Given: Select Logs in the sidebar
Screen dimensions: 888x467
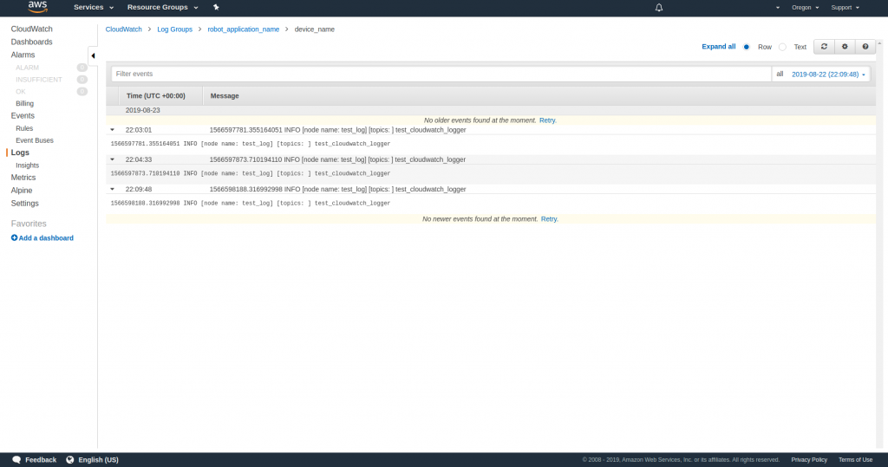Looking at the screenshot, I should pos(20,152).
